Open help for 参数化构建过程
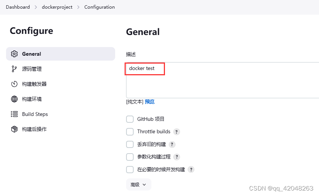The image size is (319, 195). [x=177, y=157]
